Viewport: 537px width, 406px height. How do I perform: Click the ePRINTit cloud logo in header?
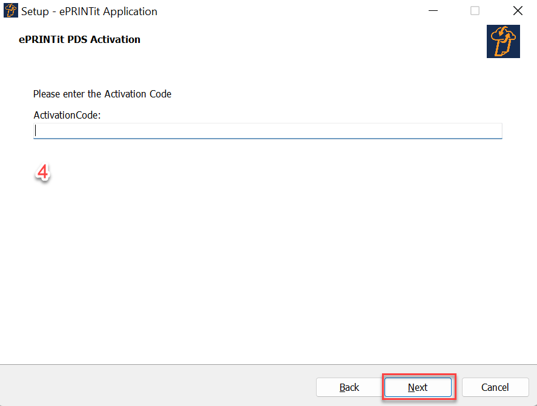(x=503, y=42)
